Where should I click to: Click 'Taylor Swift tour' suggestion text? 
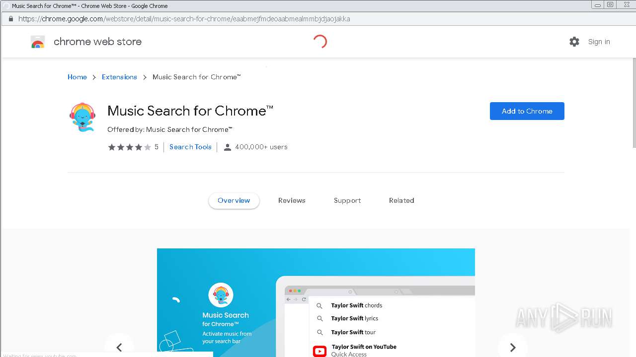353,332
